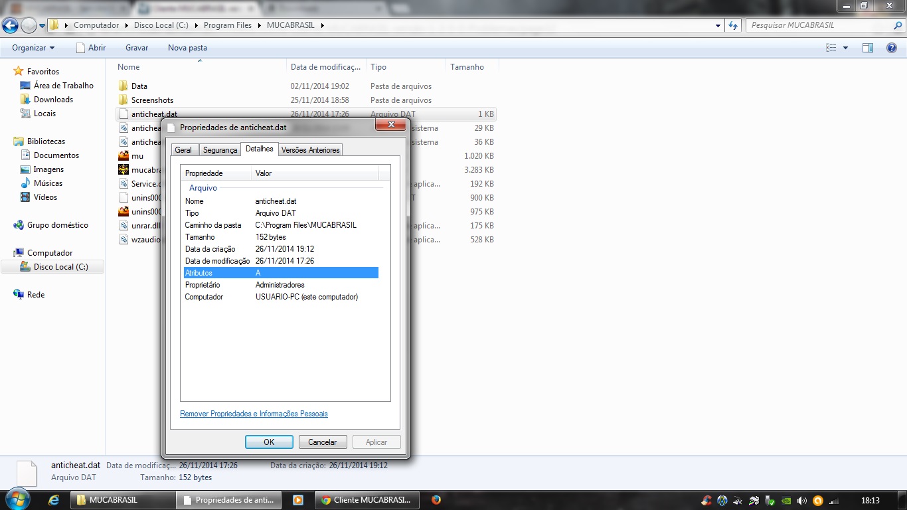Open the view options dropdown arrow
The height and width of the screenshot is (510, 907).
(x=845, y=48)
